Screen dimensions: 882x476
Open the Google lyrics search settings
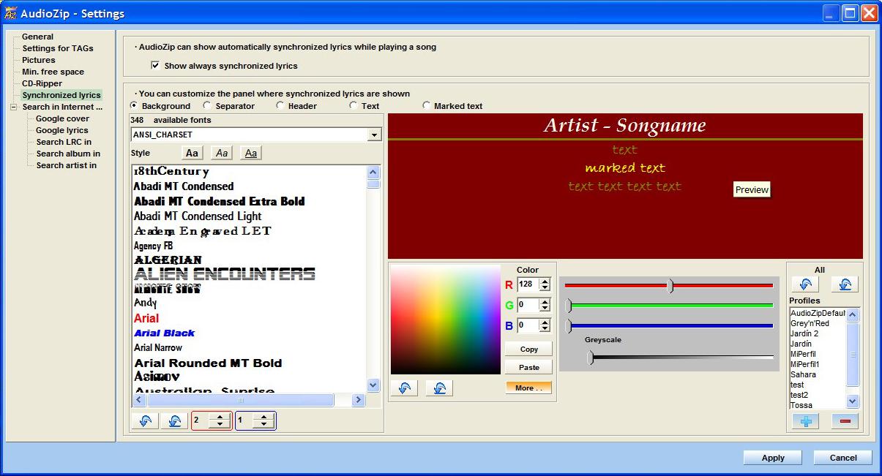(x=62, y=130)
